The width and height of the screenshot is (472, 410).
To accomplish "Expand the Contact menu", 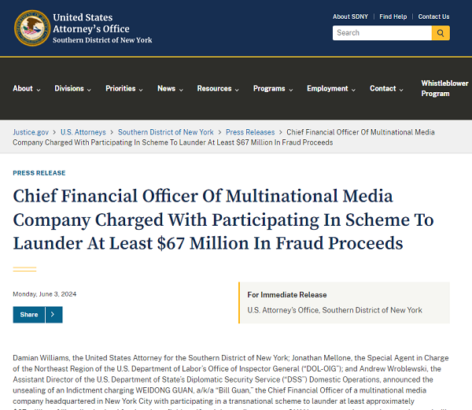I will (x=387, y=89).
